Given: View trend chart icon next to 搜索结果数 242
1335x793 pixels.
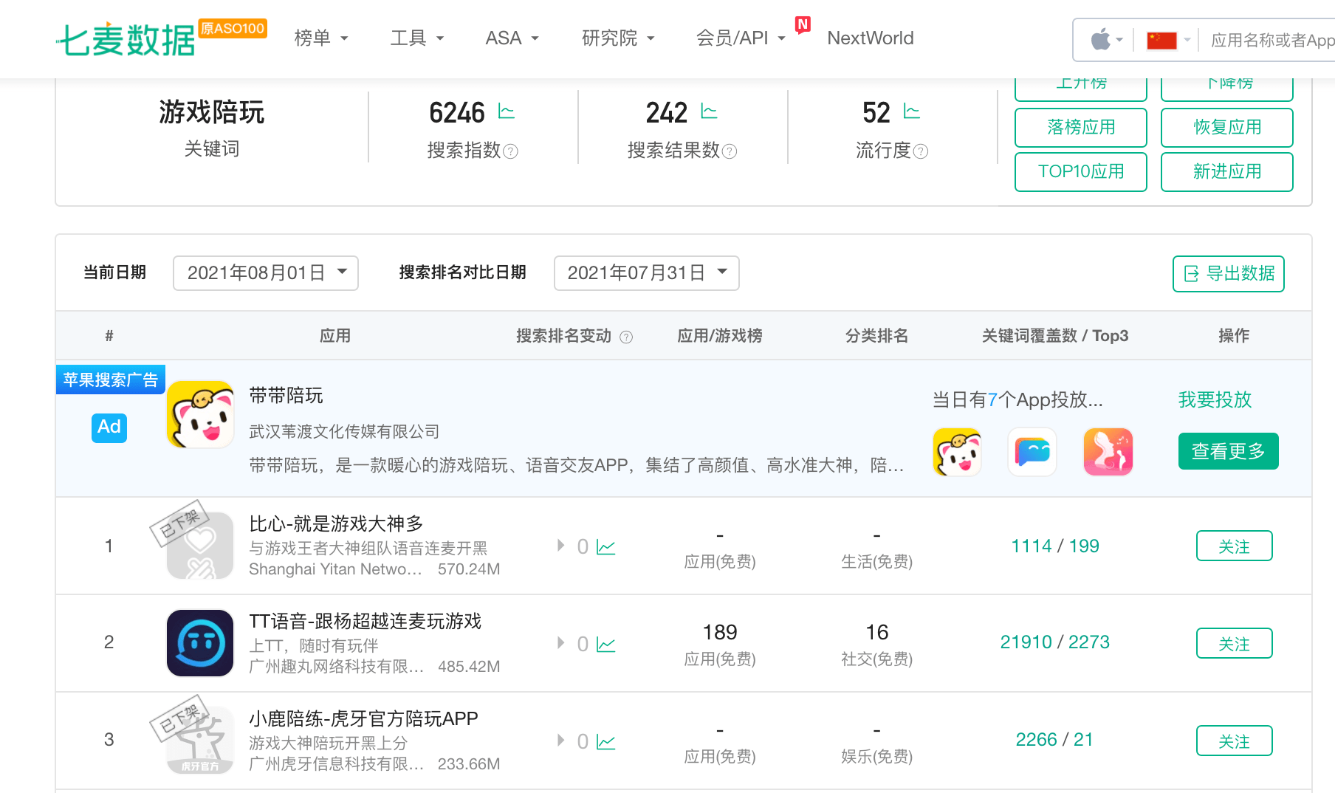Looking at the screenshot, I should point(709,111).
